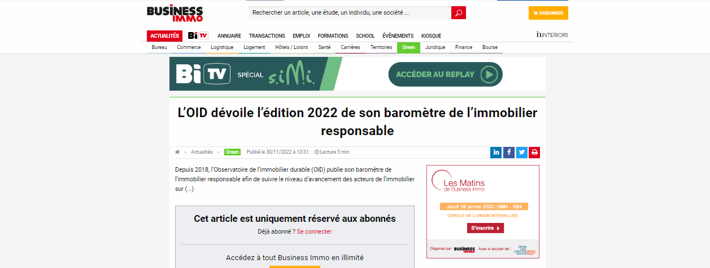Image resolution: width=710 pixels, height=268 pixels.
Task: Share the article on Twitter
Action: tap(522, 152)
